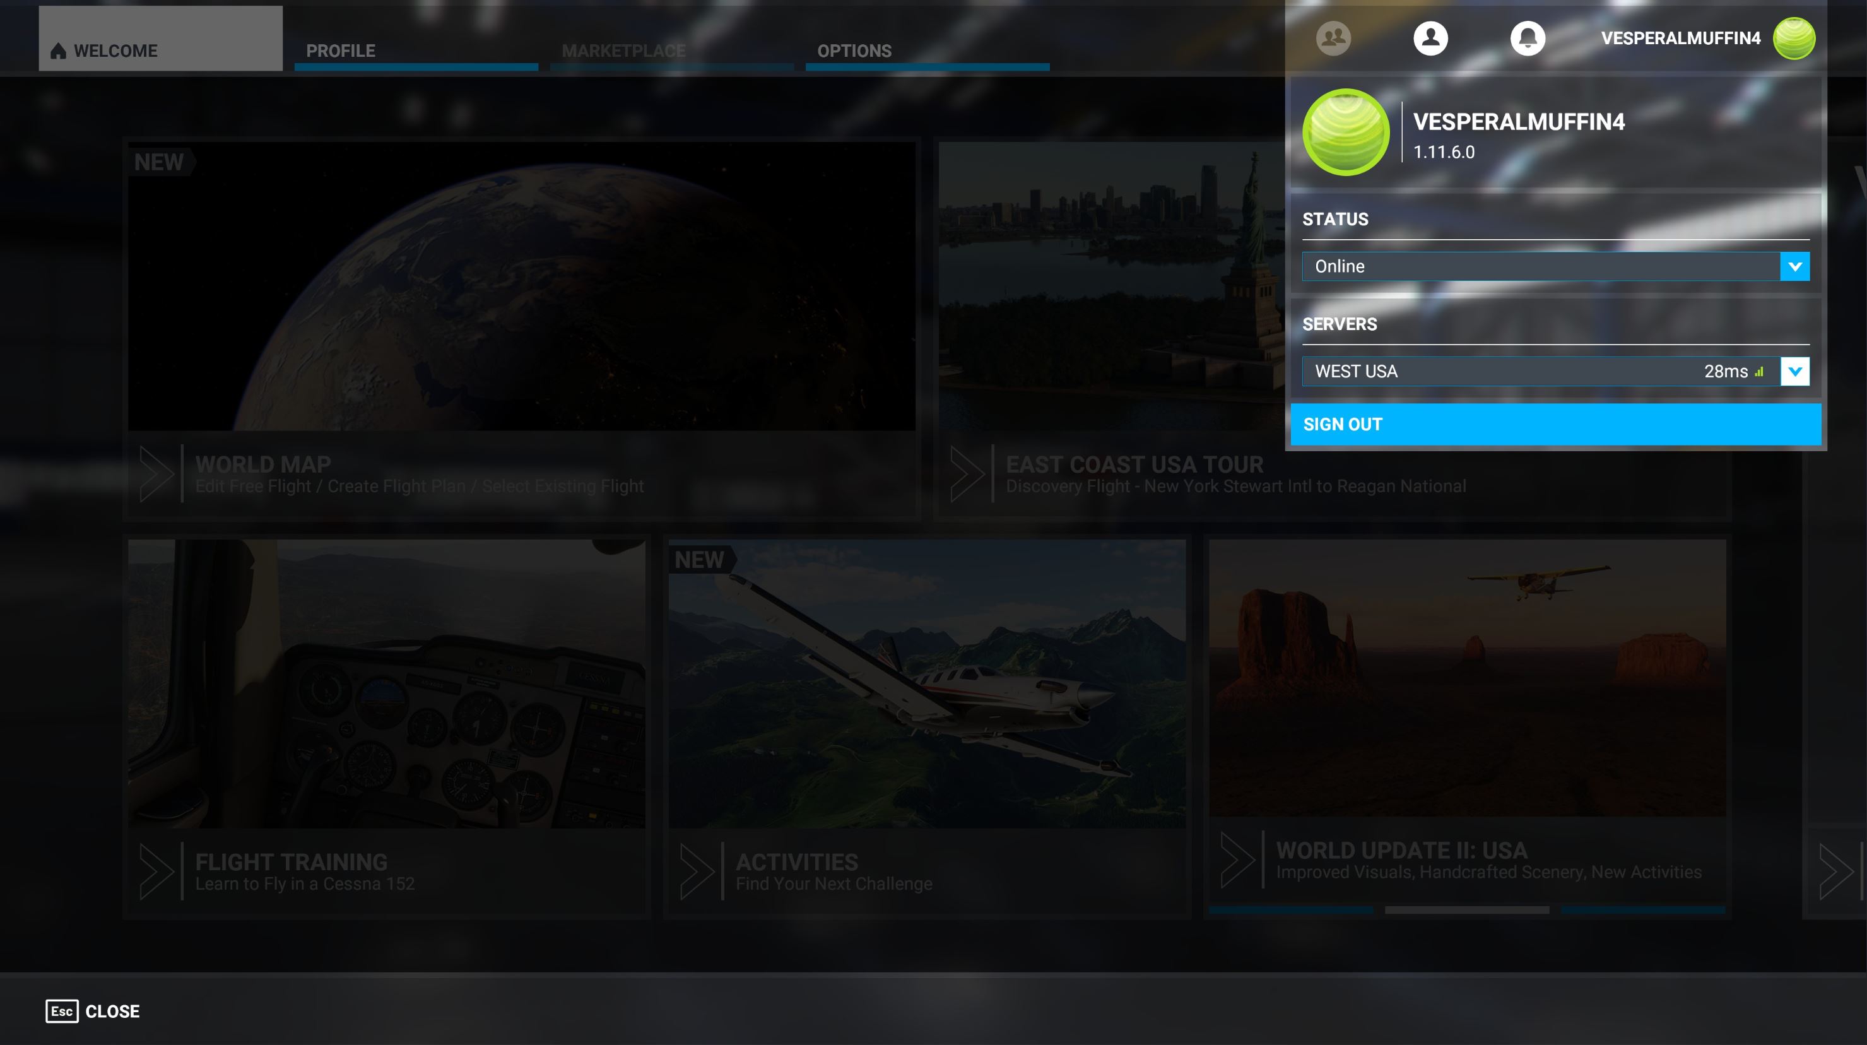Open the notifications bell icon

[1527, 38]
